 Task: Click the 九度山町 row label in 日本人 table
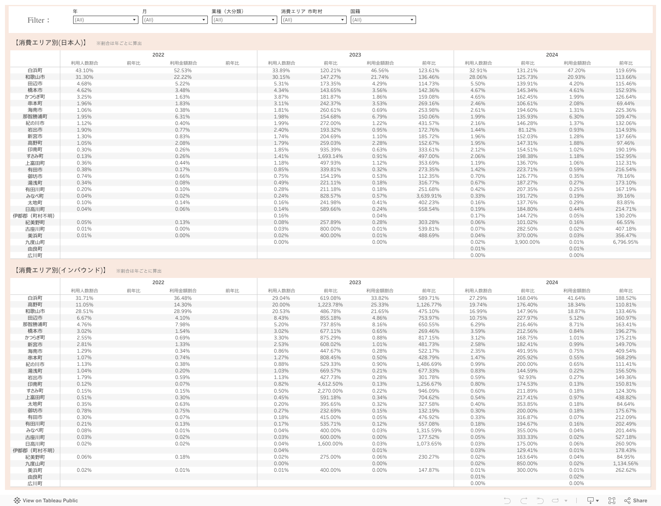(x=35, y=242)
